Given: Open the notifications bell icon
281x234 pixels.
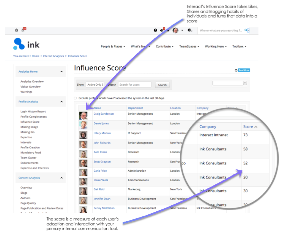Looking at the screenshot, I should 23,30.
